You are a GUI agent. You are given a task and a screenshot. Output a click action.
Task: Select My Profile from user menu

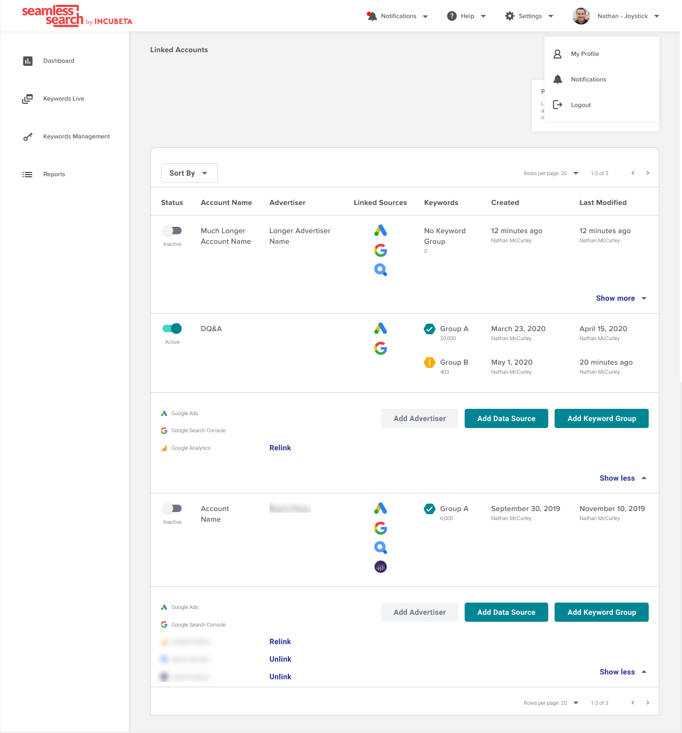(x=585, y=54)
